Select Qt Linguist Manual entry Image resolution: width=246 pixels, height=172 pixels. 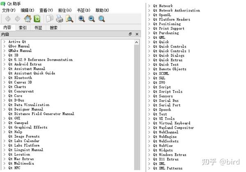pyautogui.click(x=26, y=150)
